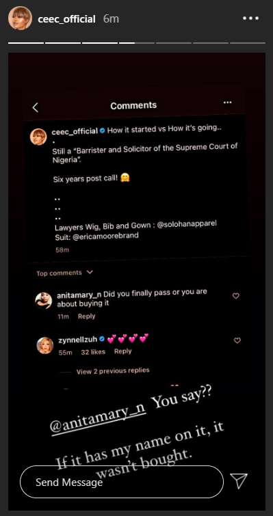Viewport: 273px width, 516px height.
Task: Tap anitamary_n commenter avatar
Action: [44, 301]
